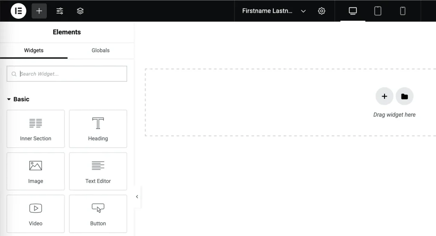Choose the Heading widget
Image resolution: width=436 pixels, height=236 pixels.
coord(98,129)
